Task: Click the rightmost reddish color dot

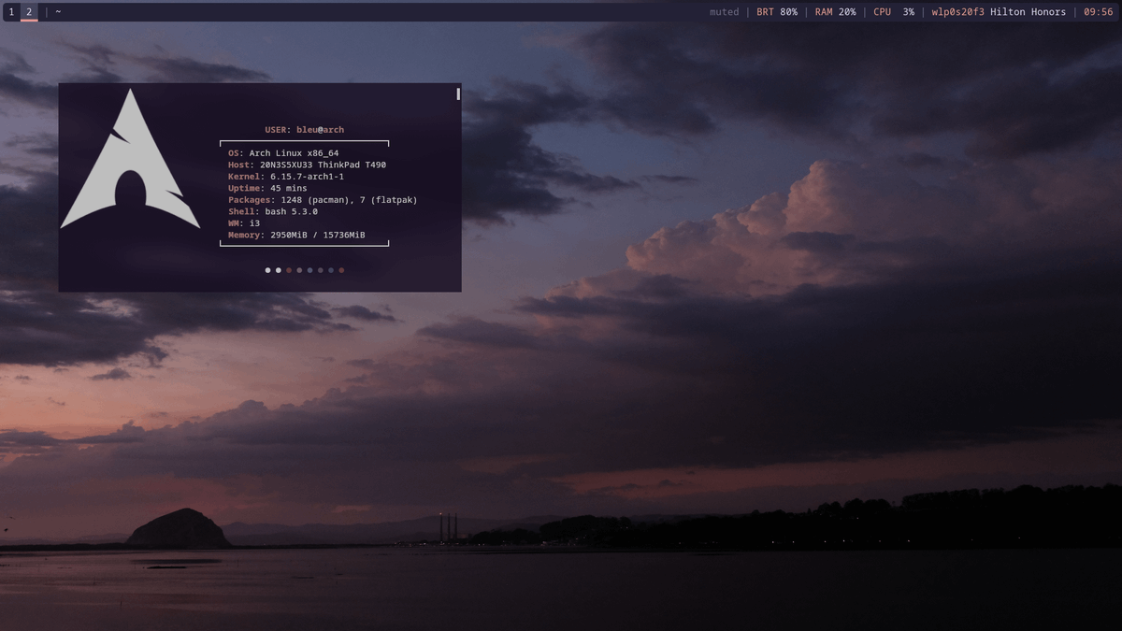Action: 341,270
